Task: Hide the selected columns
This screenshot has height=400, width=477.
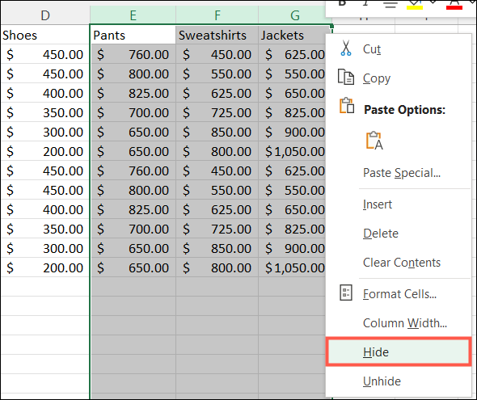Action: tap(399, 352)
